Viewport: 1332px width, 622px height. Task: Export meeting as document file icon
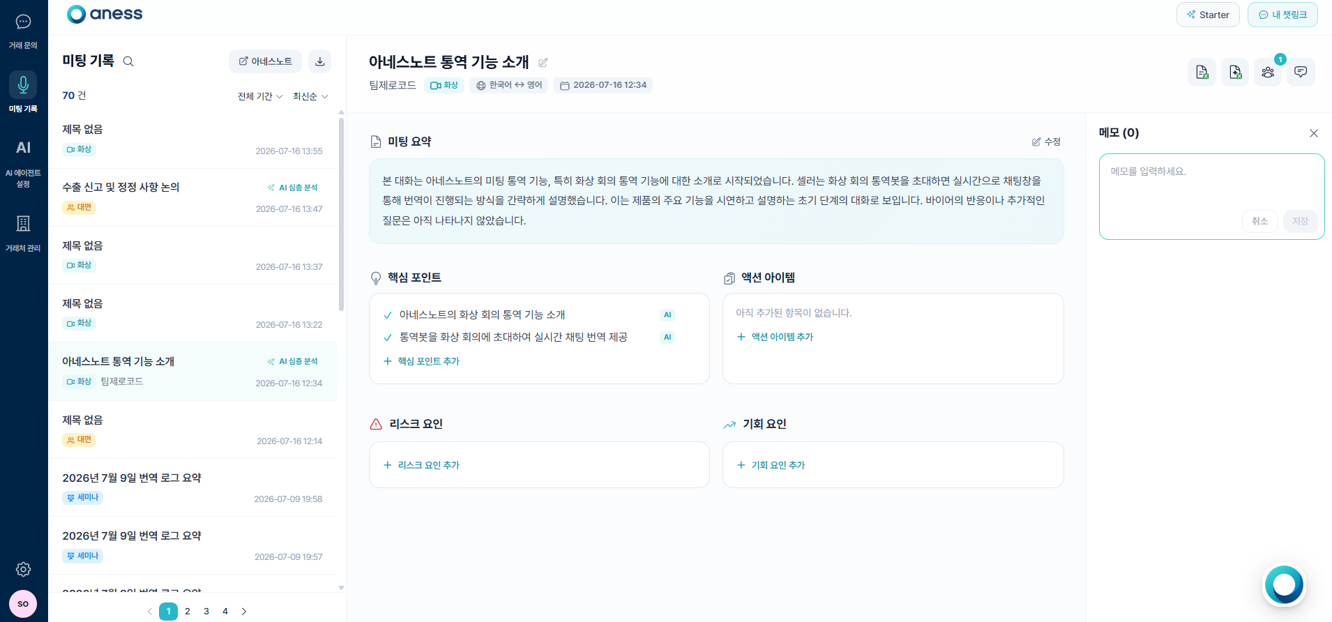coord(1202,72)
